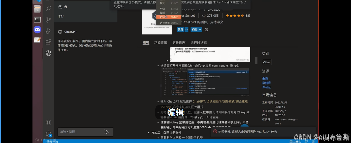This screenshot has width=351, height=143.
Task: Click the errors and warnings status item
Action: click(x=52, y=141)
